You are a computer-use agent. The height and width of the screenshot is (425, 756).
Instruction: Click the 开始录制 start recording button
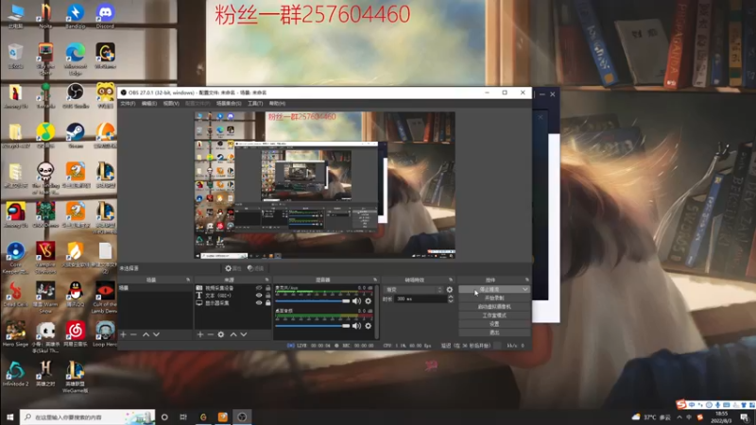coord(494,297)
